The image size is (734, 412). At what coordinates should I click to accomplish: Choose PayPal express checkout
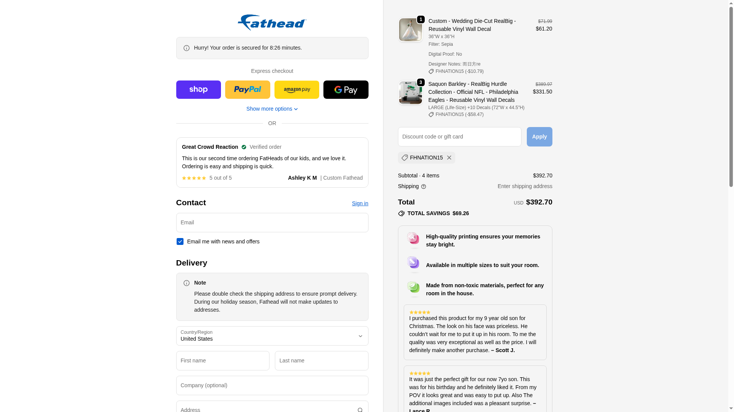pyautogui.click(x=247, y=90)
